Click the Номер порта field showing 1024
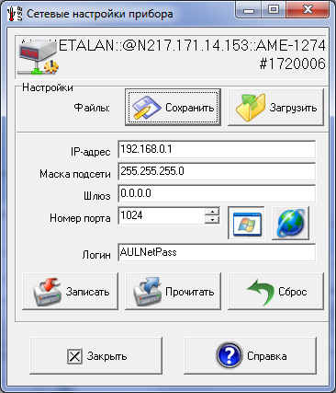 [162, 215]
